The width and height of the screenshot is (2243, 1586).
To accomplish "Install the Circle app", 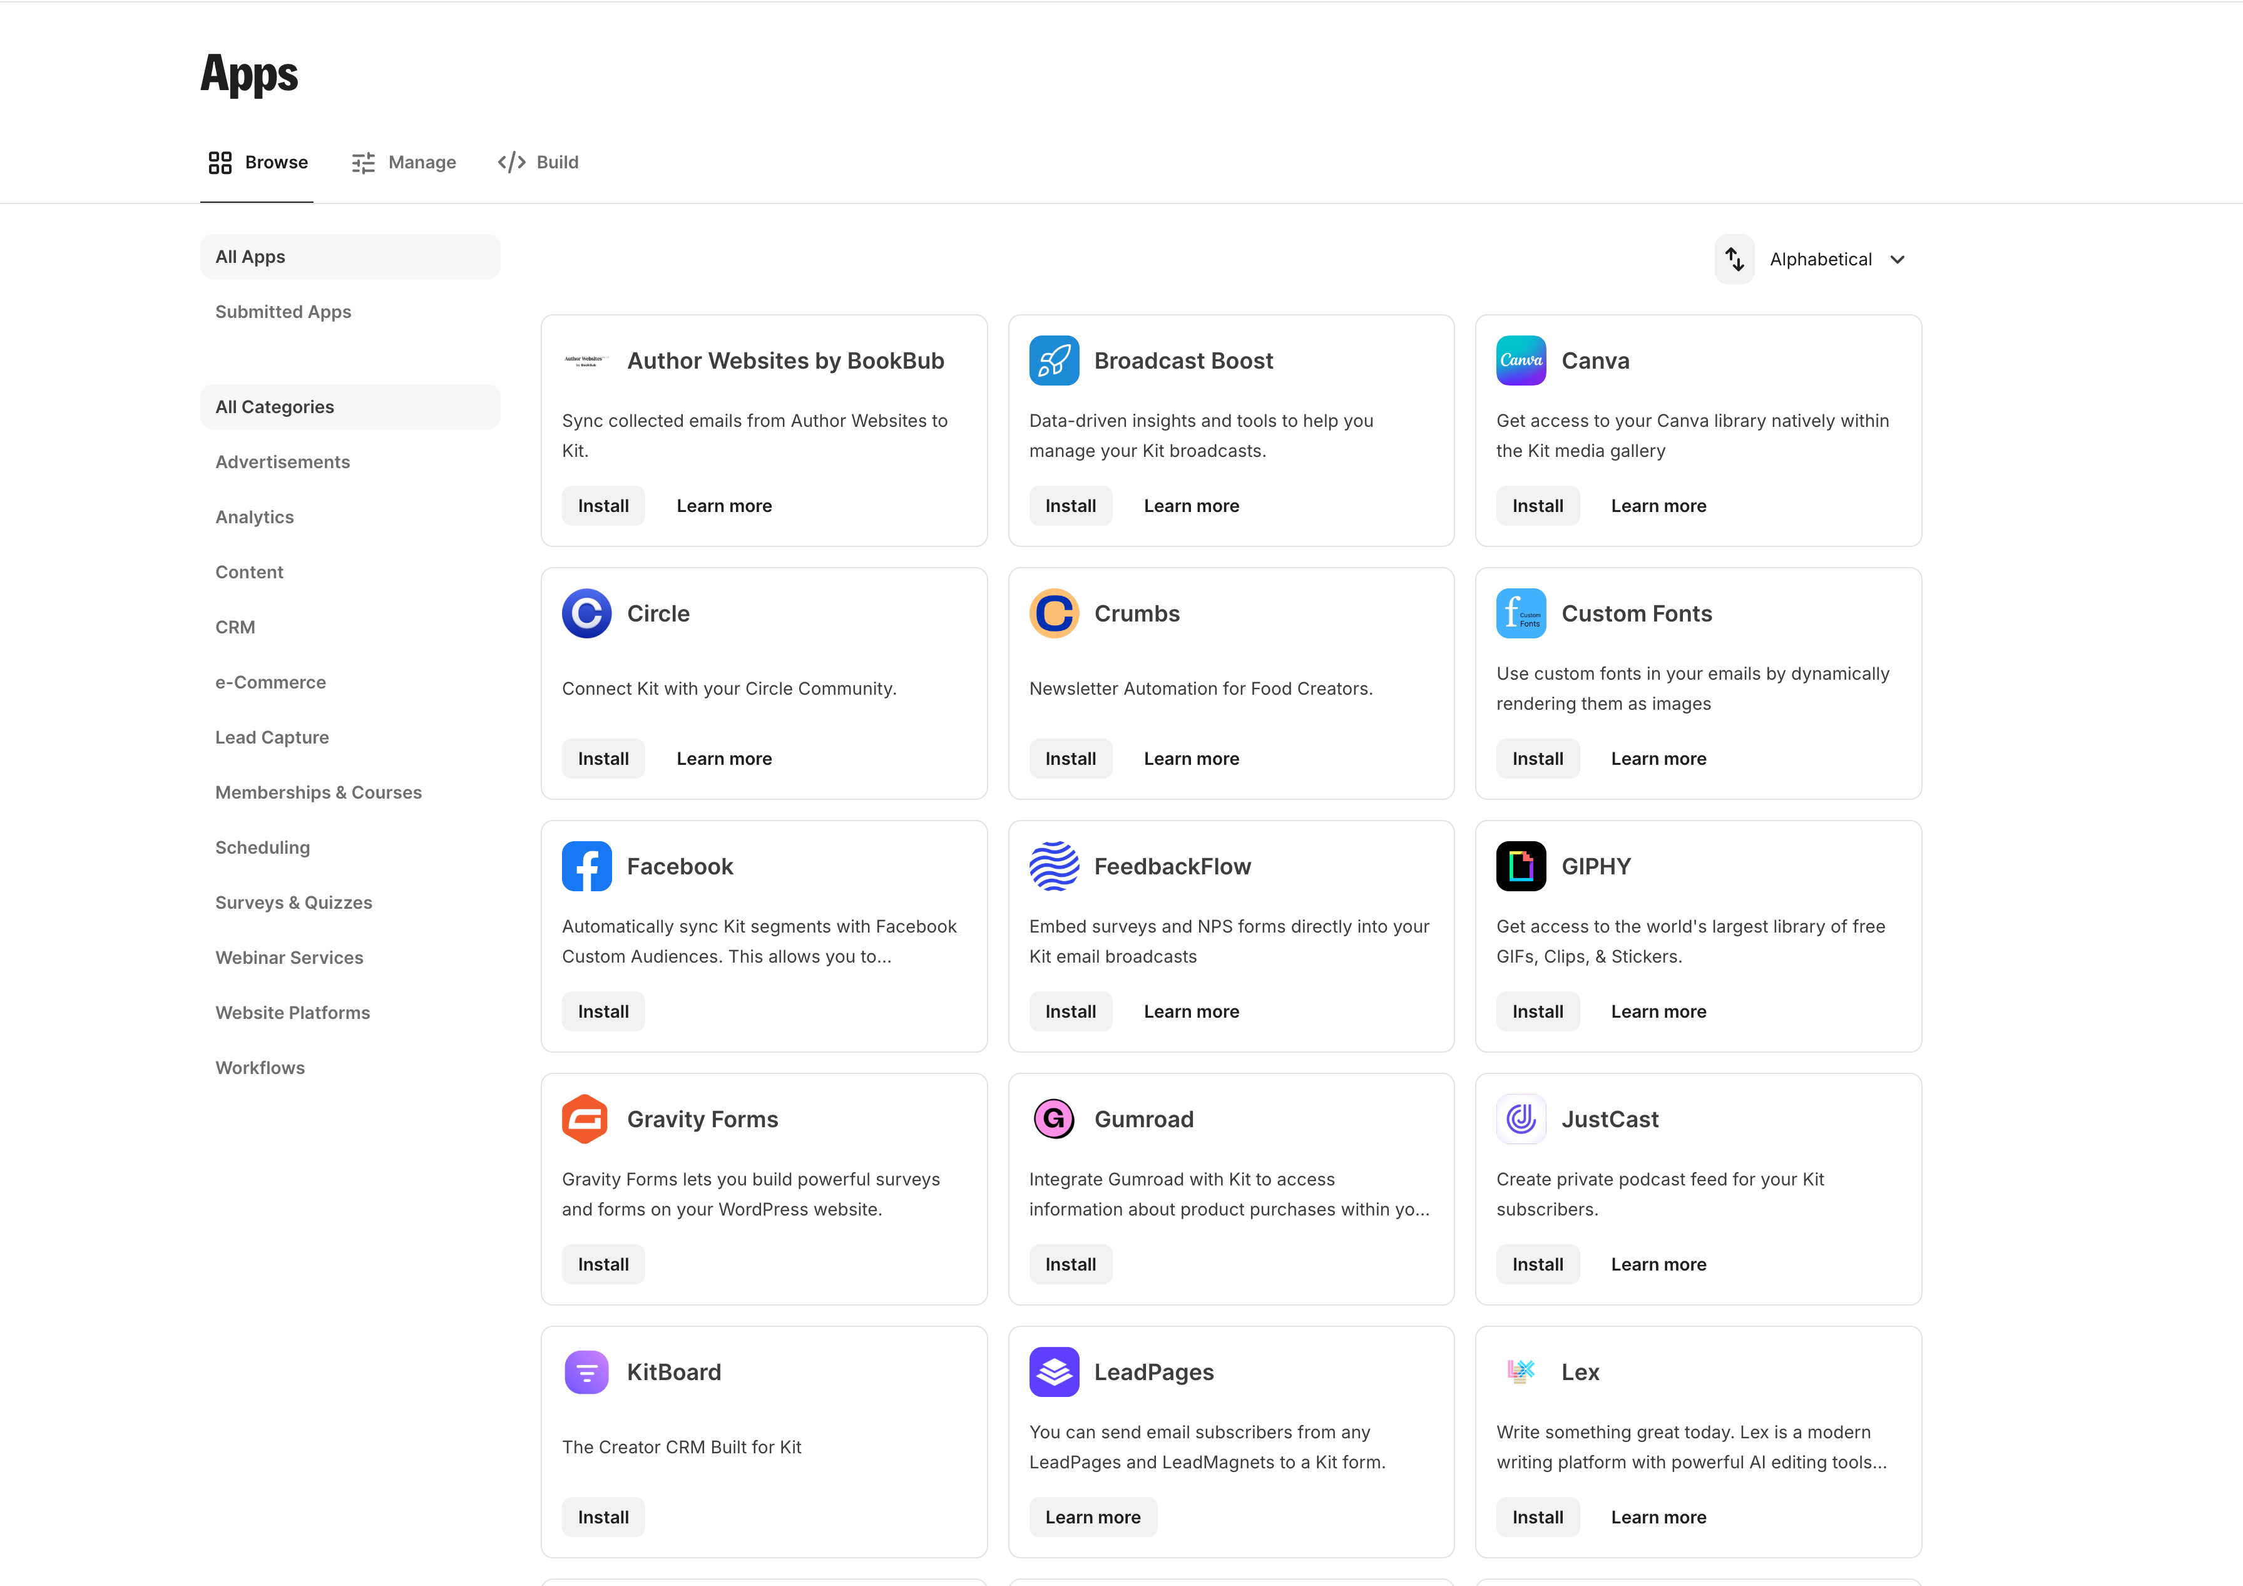I will (x=603, y=759).
